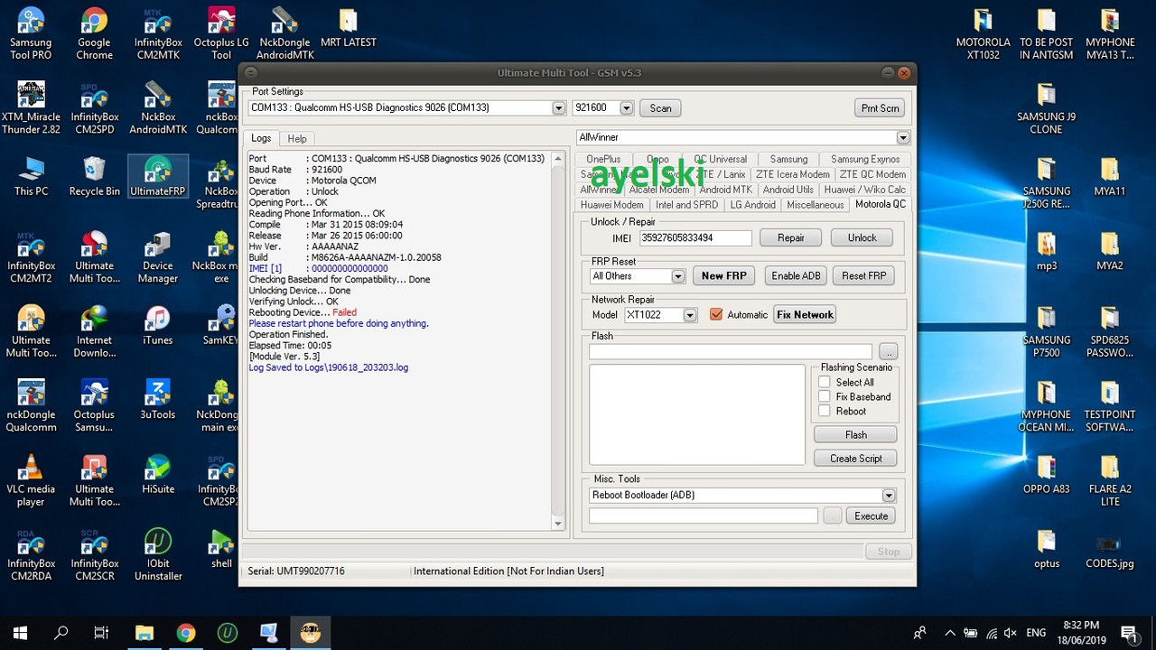The width and height of the screenshot is (1156, 650).
Task: Select the mp3 desktop folder
Action: pos(1046,251)
